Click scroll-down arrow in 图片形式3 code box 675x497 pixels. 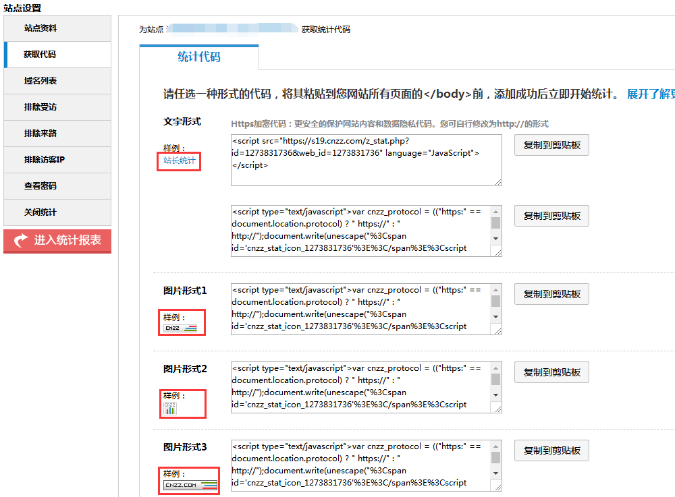coord(495,473)
